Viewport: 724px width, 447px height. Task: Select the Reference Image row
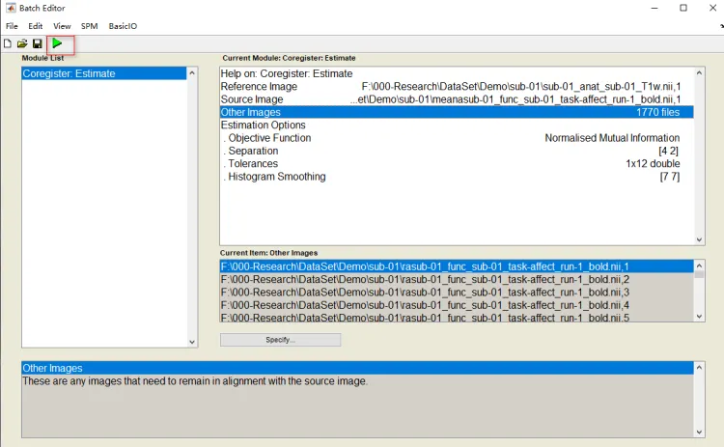coord(457,86)
